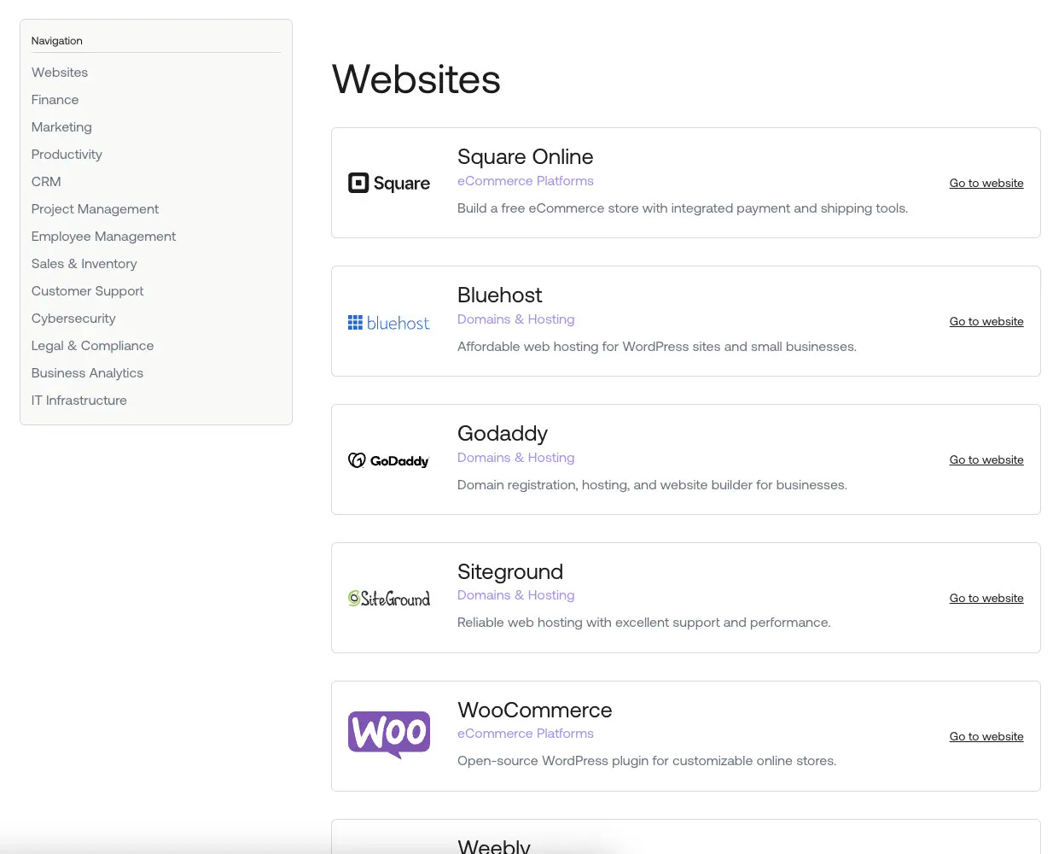Click the Godaddy card title
Screen dimensions: 1053x854
click(x=503, y=434)
